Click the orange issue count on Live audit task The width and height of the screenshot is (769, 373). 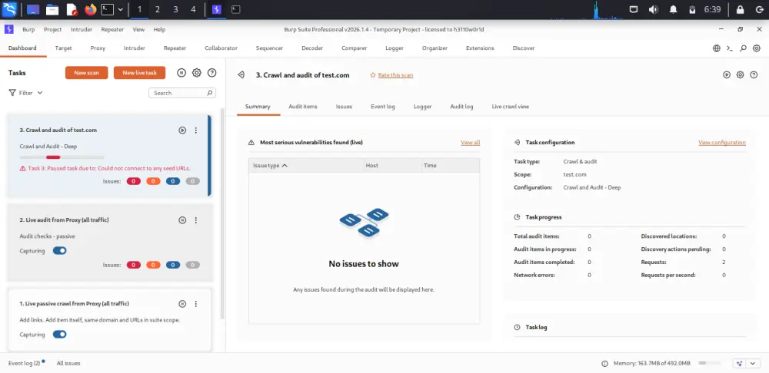coord(153,266)
